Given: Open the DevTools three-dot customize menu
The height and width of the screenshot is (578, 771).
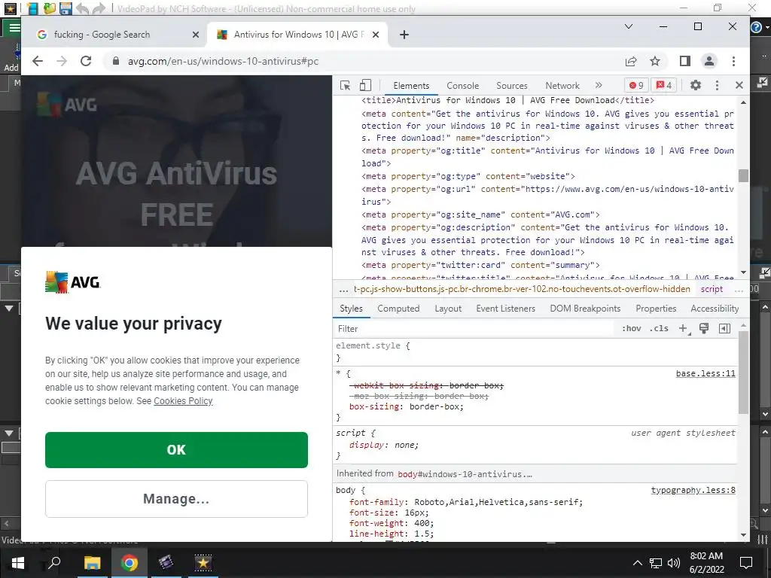Looking at the screenshot, I should (717, 86).
